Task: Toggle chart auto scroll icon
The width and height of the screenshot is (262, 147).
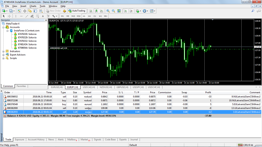Action: point(126,11)
